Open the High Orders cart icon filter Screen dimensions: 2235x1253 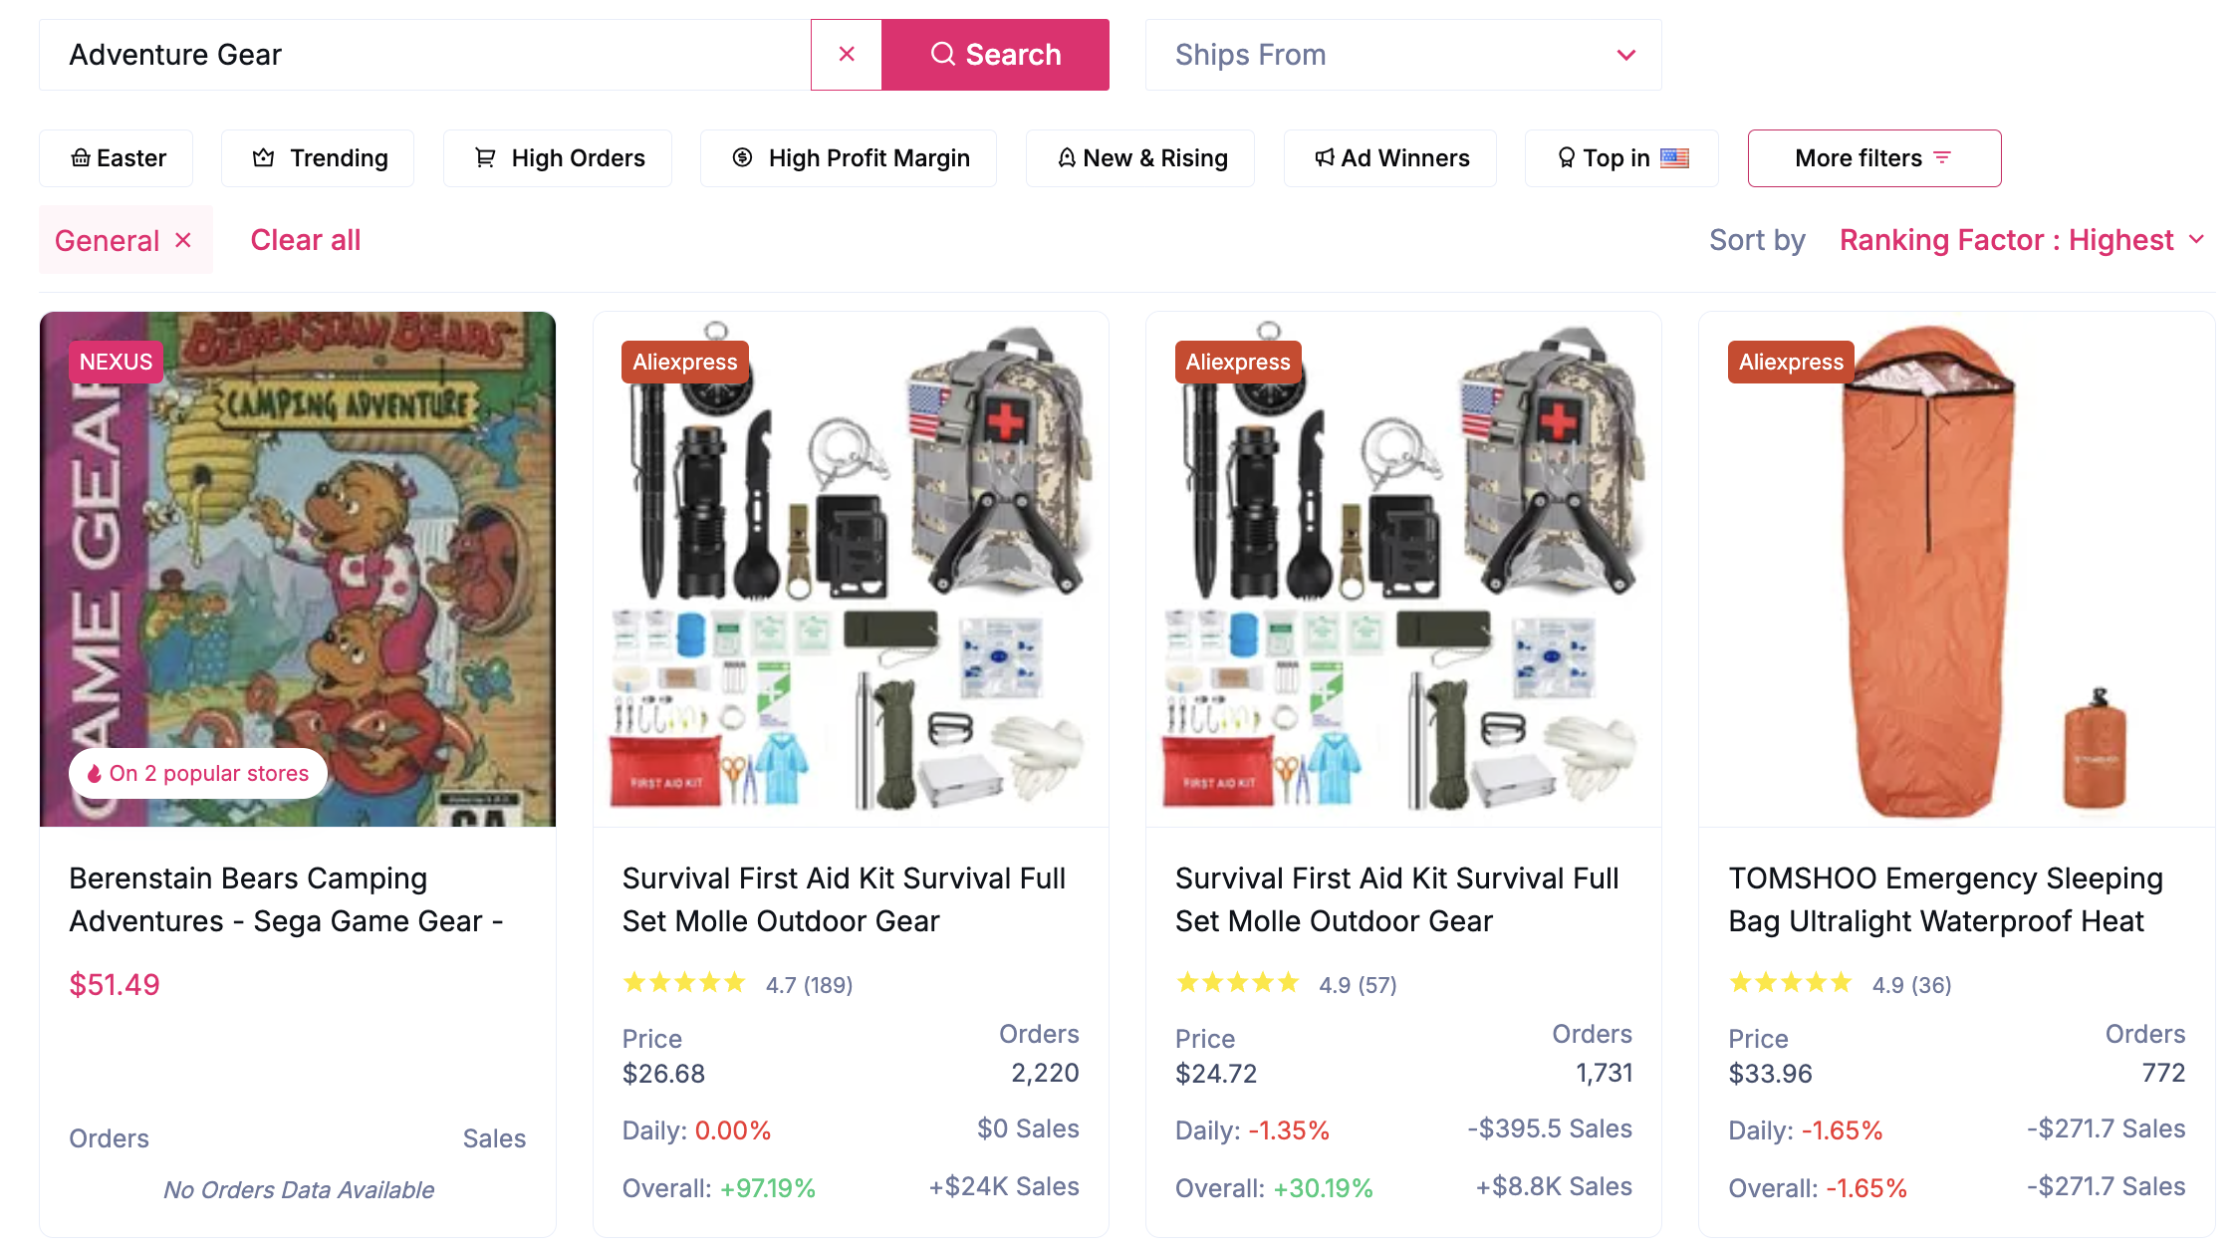[485, 157]
